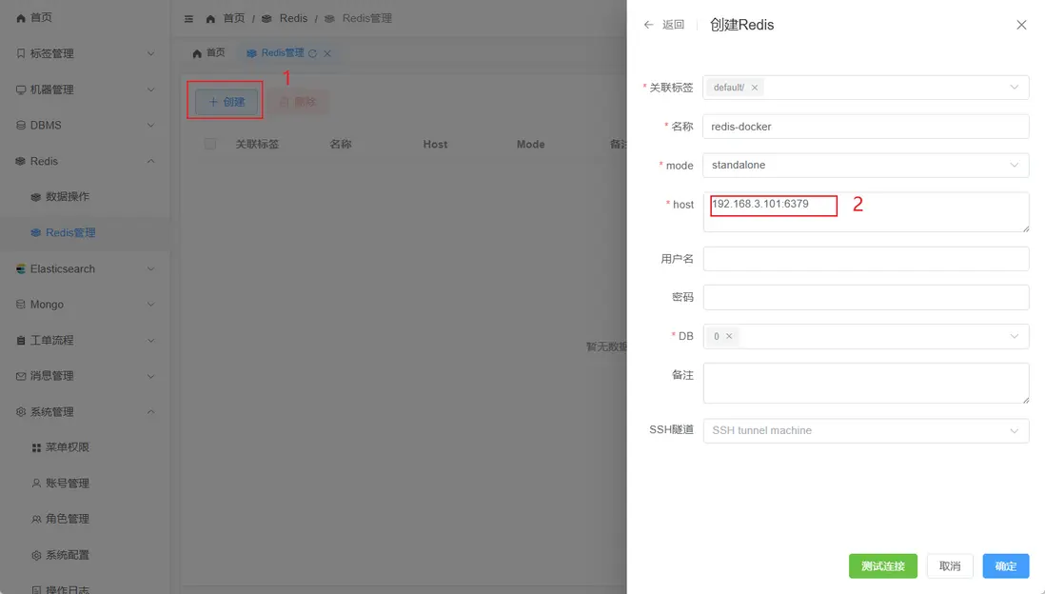Screen dimensions: 1045x594
Task: Click the users icon next to 角色管理
Action: [x=36, y=519]
